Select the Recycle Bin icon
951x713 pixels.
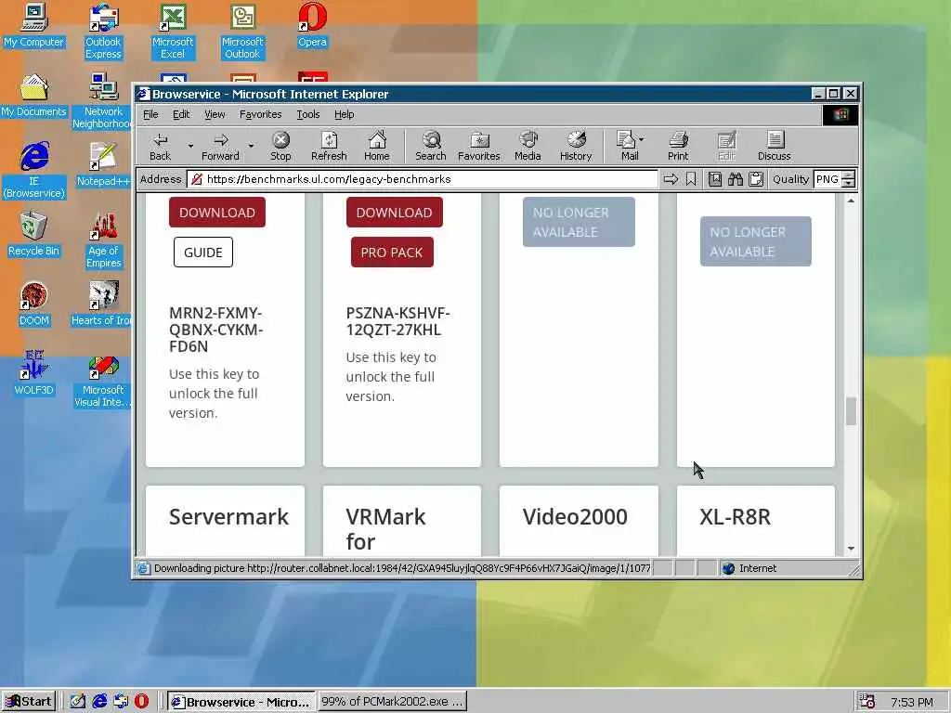coord(34,234)
